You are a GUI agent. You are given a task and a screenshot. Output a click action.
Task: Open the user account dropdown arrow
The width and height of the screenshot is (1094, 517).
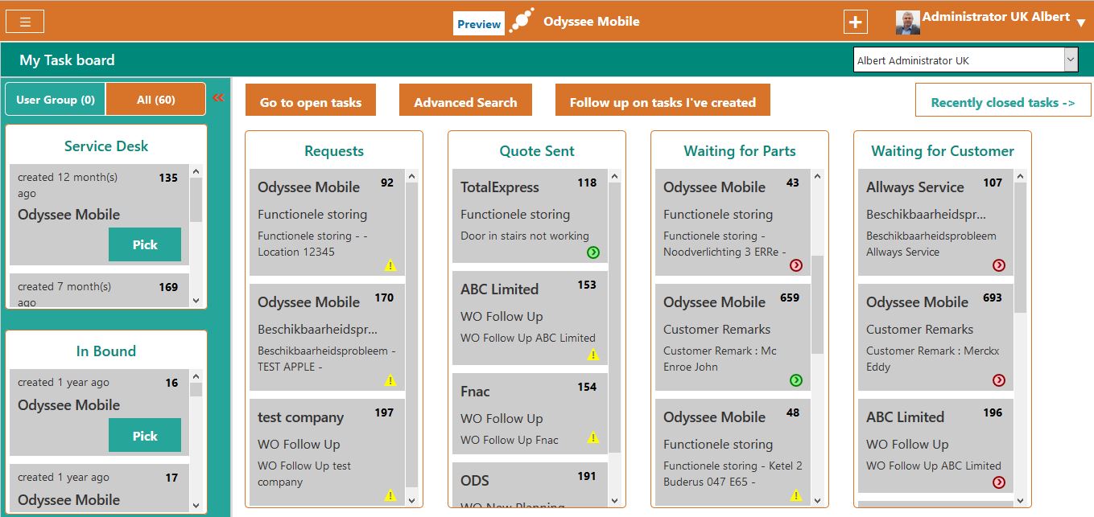1081,23
